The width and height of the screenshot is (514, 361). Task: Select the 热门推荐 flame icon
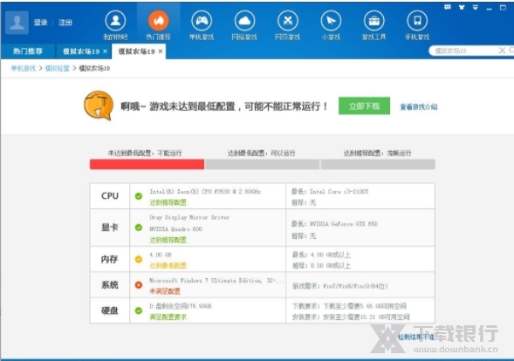[x=158, y=21]
